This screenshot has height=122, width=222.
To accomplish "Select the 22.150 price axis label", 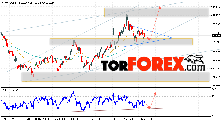I will [216, 69].
